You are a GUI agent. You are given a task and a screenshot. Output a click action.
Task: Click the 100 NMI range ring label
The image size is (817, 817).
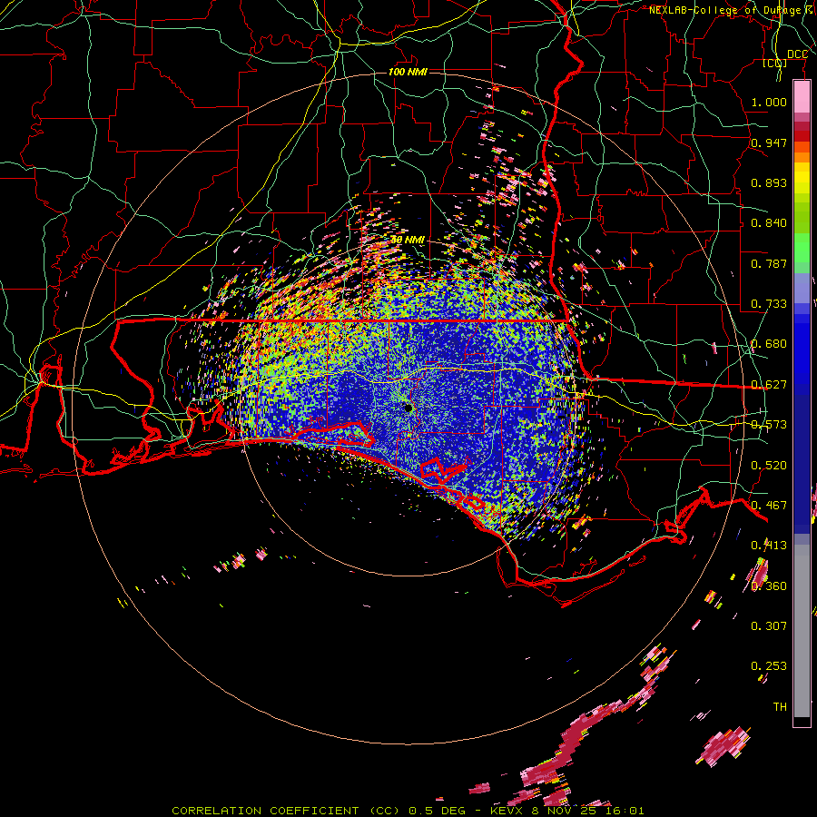408,72
